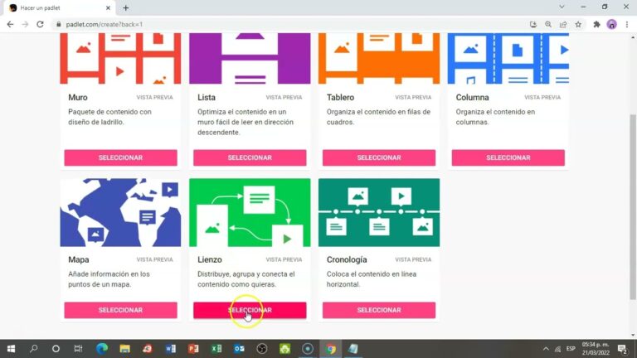Select the Tablero layout
This screenshot has width=637, height=358.
pyautogui.click(x=379, y=157)
